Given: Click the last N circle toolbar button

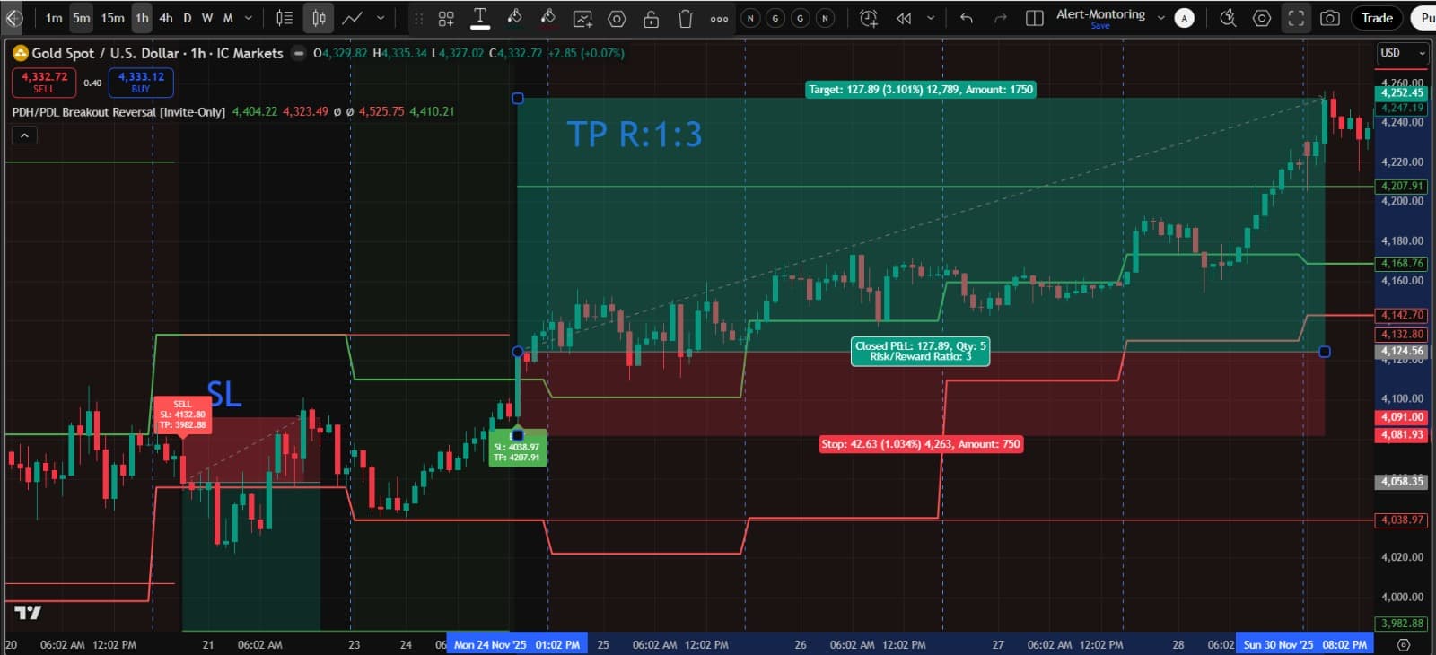Looking at the screenshot, I should click(x=826, y=18).
